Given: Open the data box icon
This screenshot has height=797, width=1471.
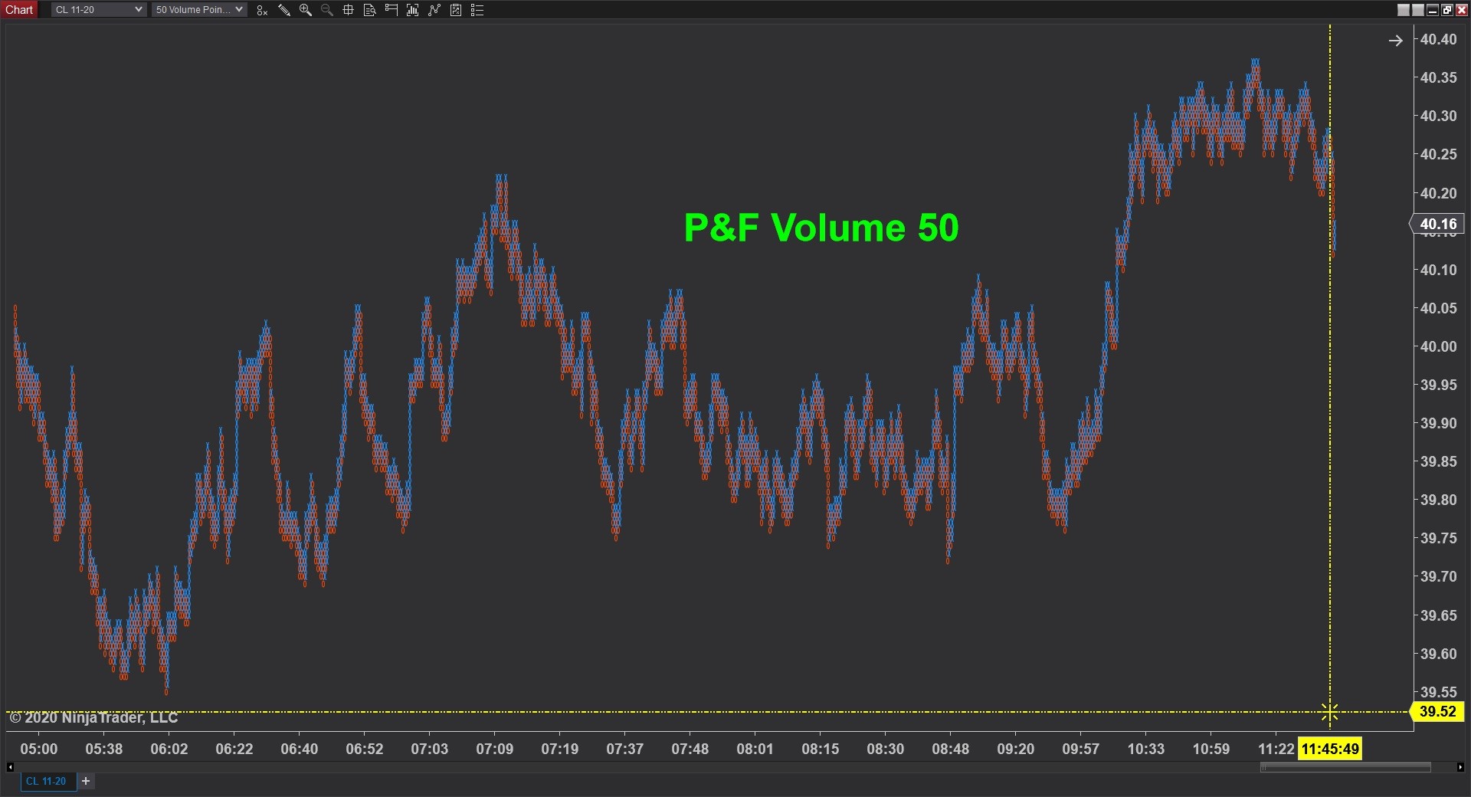Looking at the screenshot, I should (369, 10).
